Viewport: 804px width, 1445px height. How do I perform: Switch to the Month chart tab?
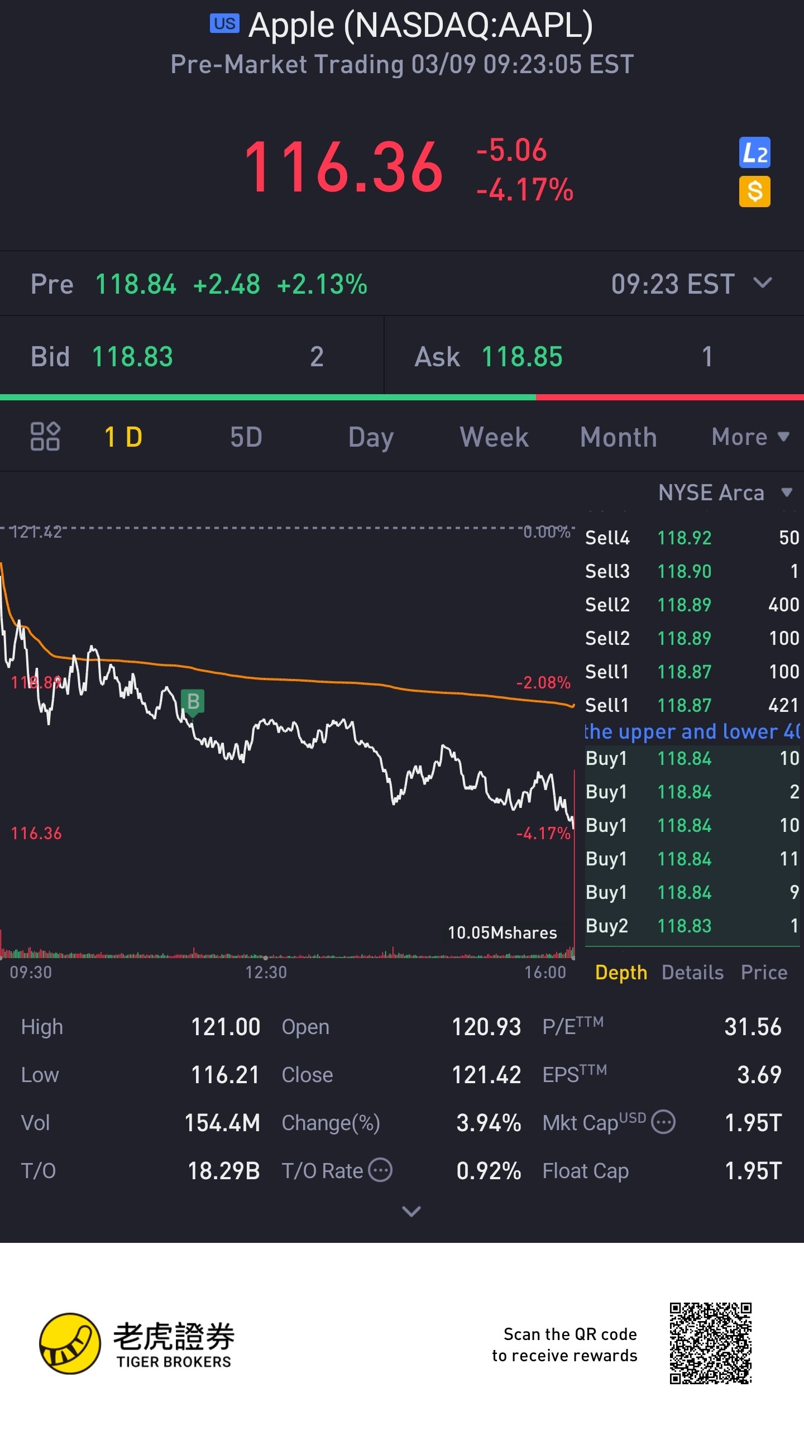(618, 437)
